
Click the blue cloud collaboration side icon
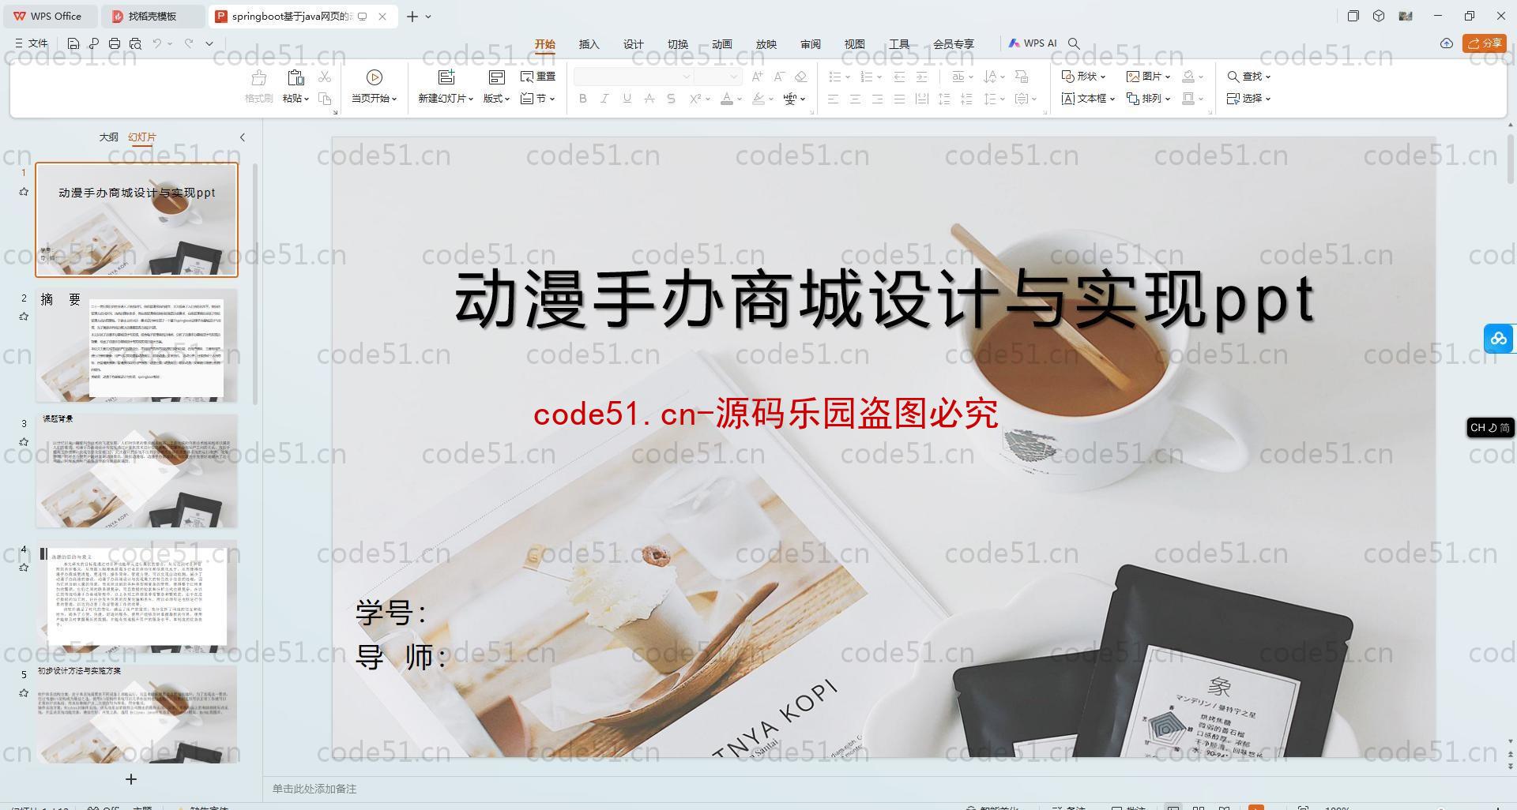[1499, 339]
